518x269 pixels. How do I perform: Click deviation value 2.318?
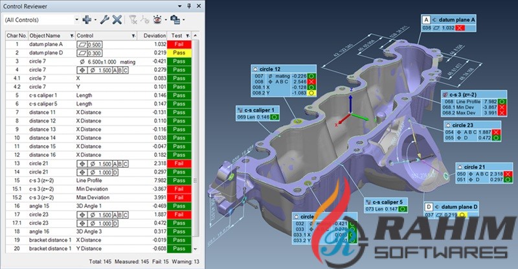tap(160, 163)
